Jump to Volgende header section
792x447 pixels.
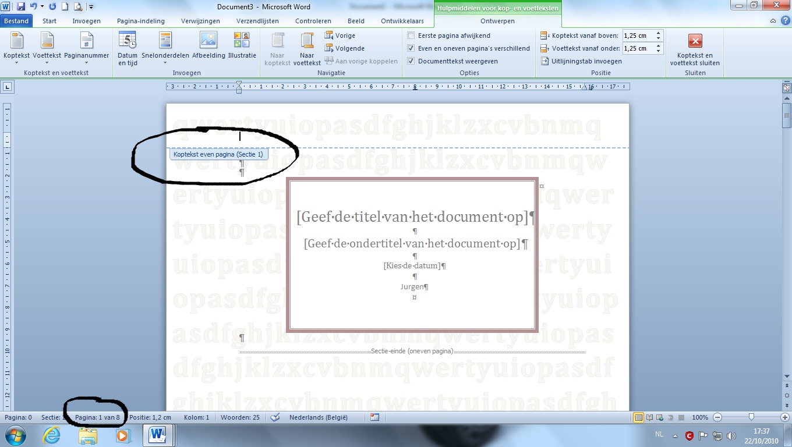tap(345, 48)
